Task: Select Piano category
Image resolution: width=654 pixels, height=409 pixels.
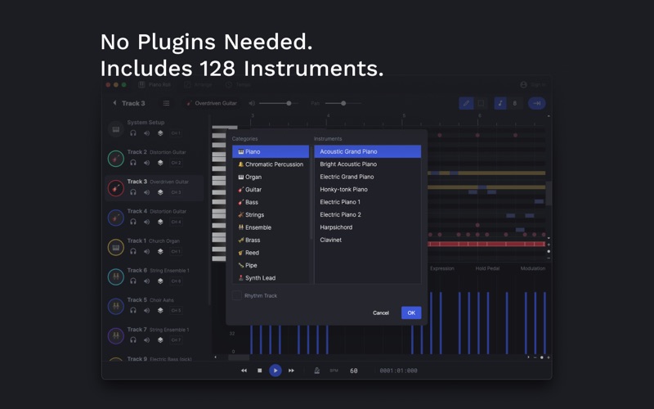Action: coord(271,151)
